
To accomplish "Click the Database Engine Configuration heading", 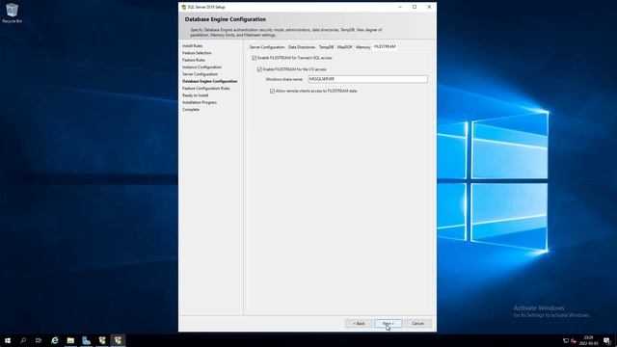I will click(x=226, y=19).
